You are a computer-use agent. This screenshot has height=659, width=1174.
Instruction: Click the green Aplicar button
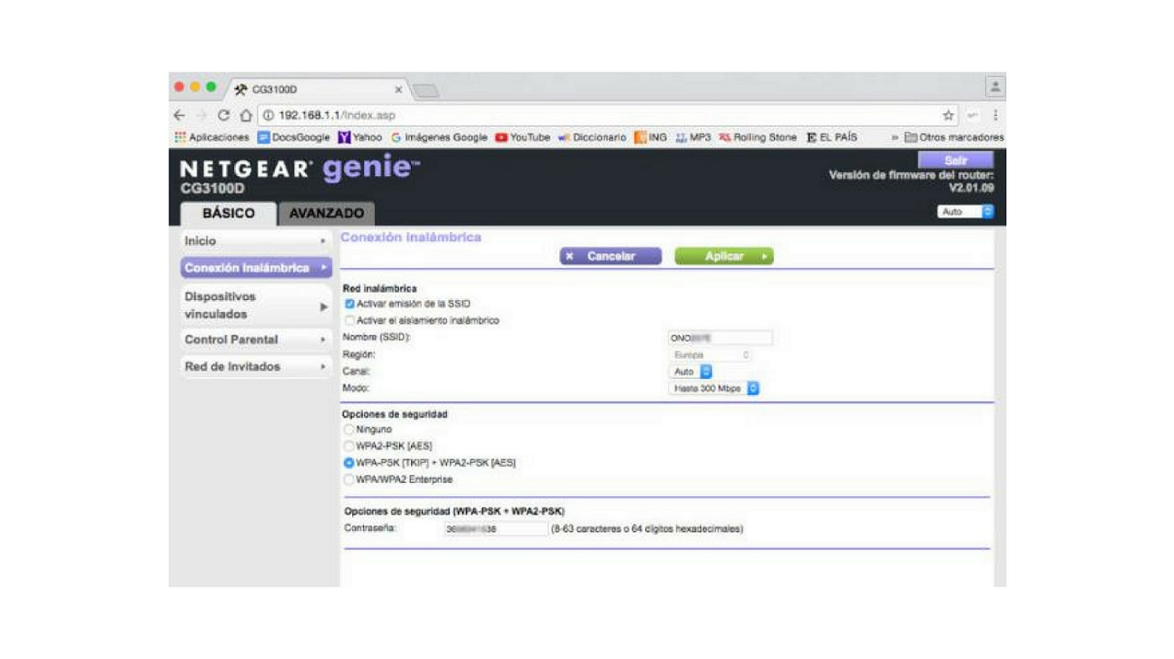tap(724, 257)
